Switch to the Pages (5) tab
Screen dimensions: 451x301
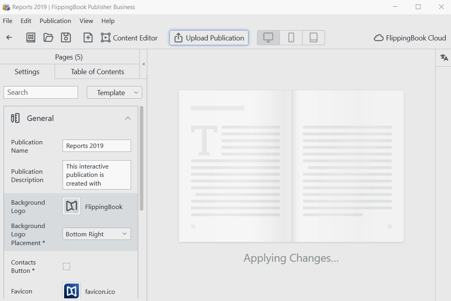point(69,57)
